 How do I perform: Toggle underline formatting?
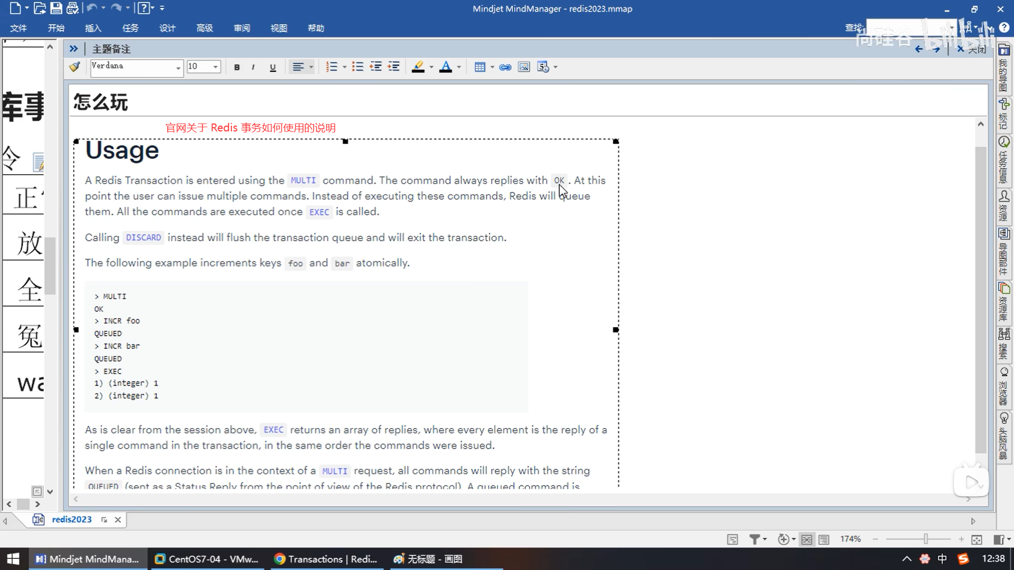point(273,67)
